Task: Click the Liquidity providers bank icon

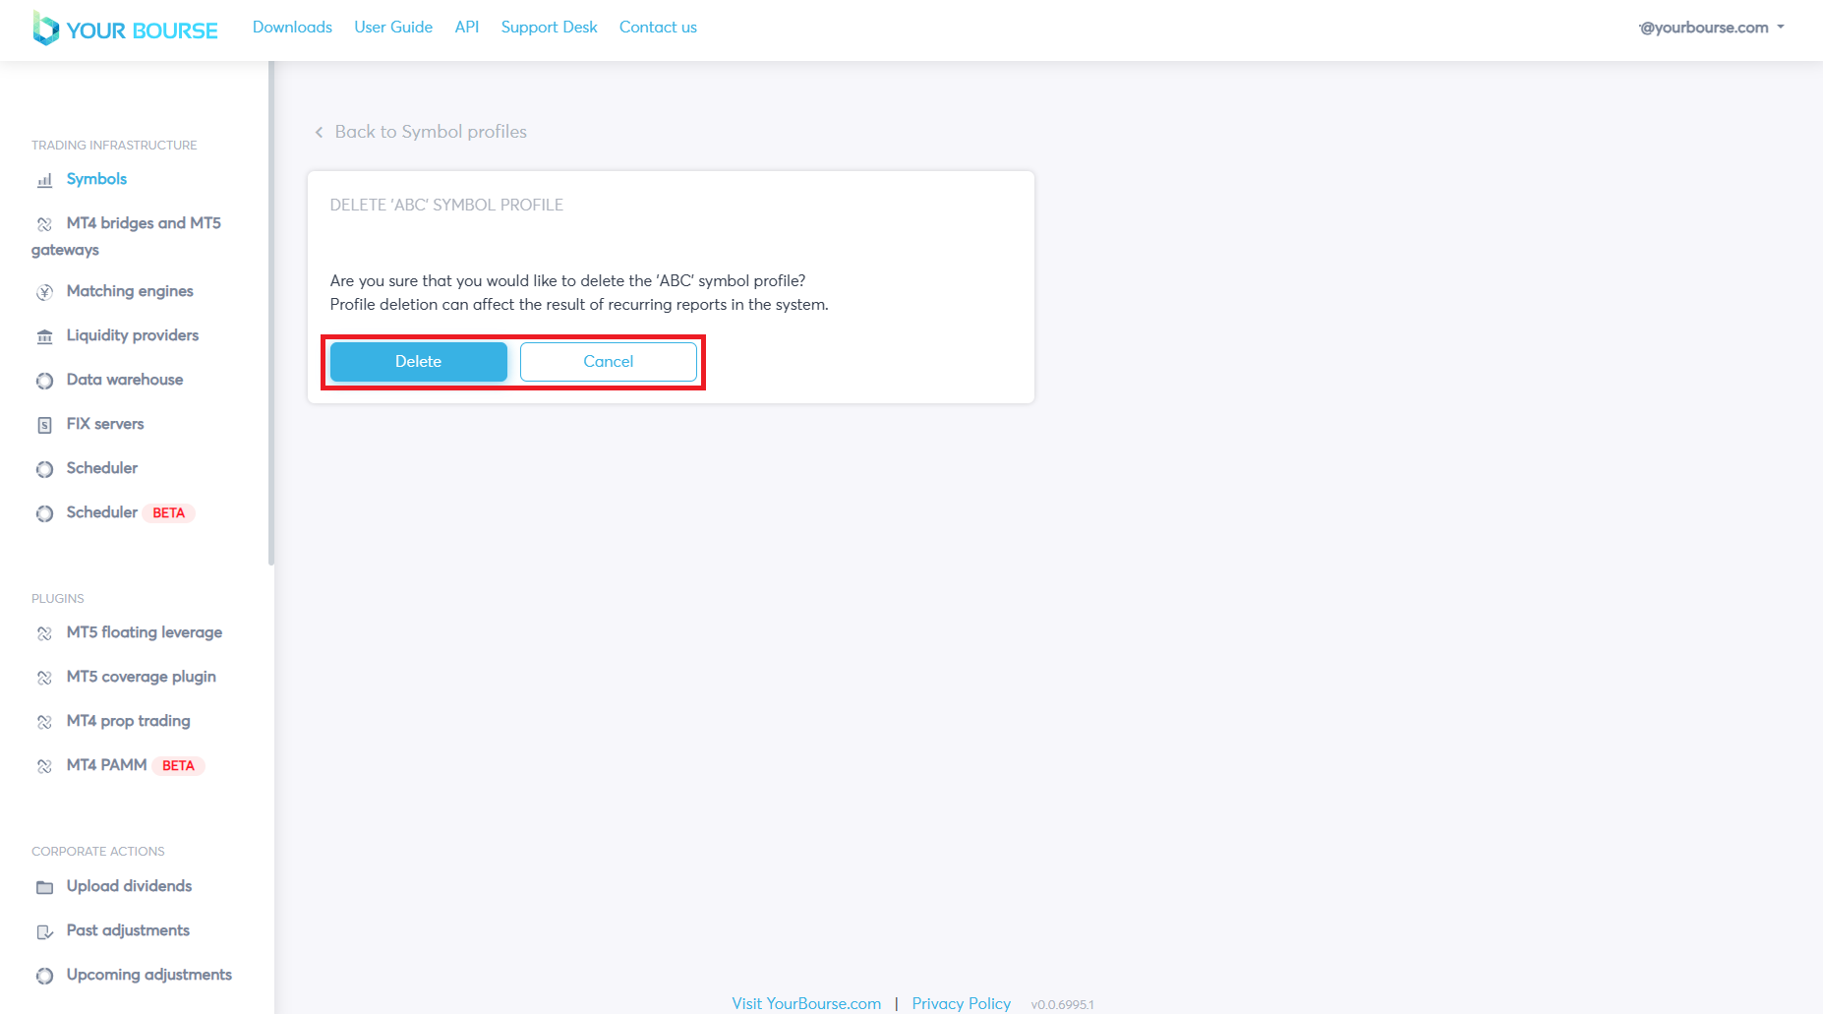Action: 44,336
